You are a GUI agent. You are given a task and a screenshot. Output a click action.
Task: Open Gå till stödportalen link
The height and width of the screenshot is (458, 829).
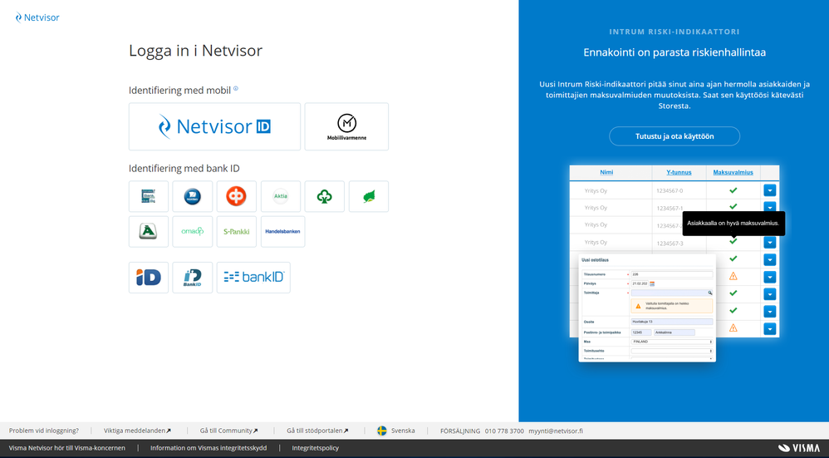click(x=318, y=431)
